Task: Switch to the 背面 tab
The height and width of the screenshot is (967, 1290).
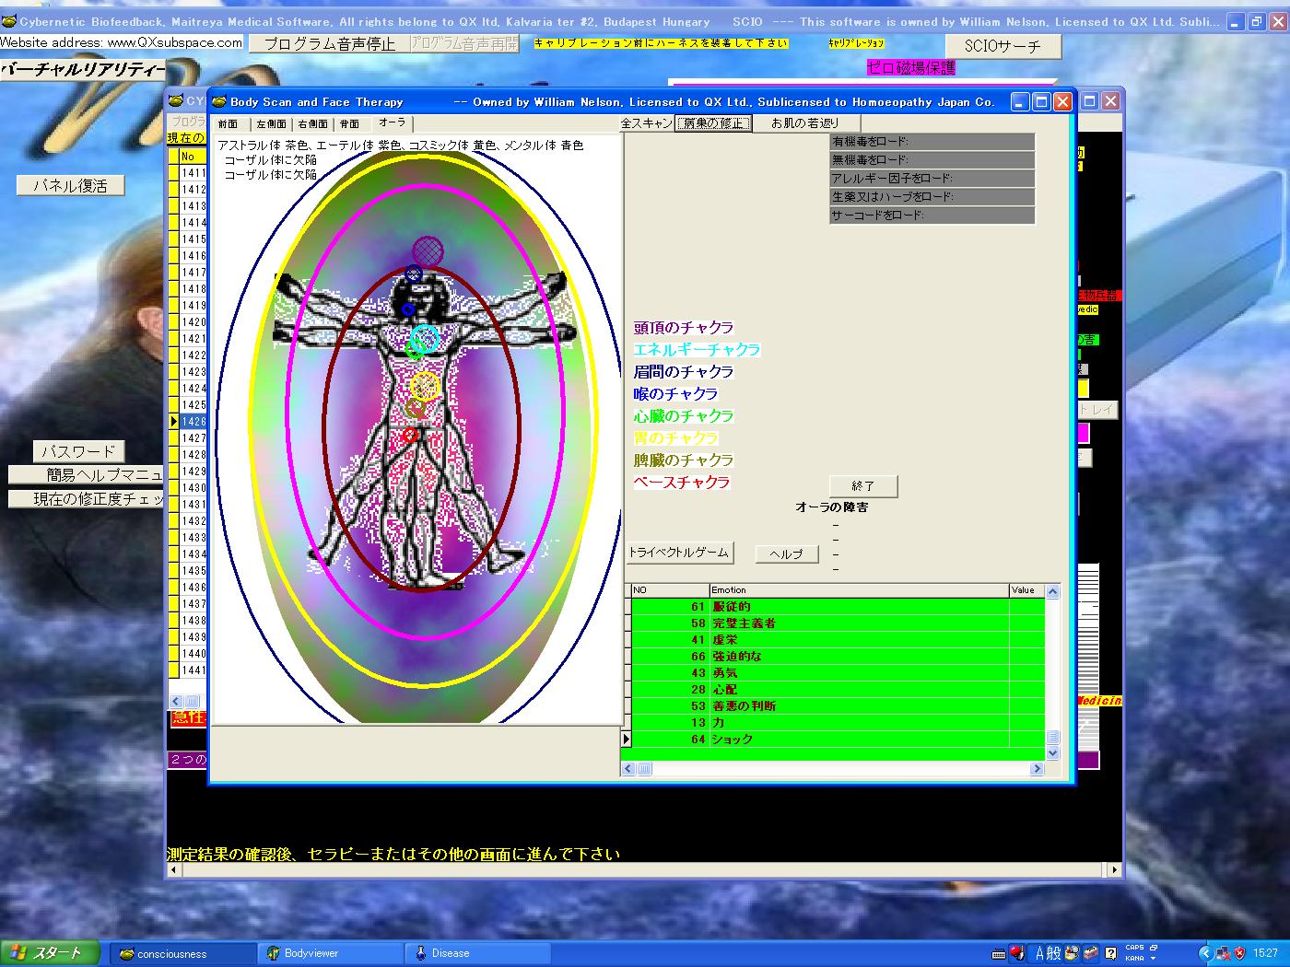Action: click(x=350, y=123)
